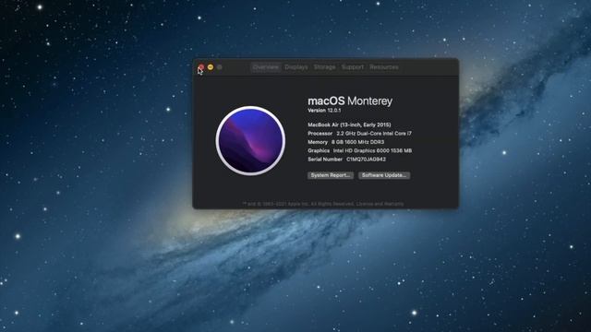Open the License link in footer
This screenshot has width=591, height=332.
(364, 204)
